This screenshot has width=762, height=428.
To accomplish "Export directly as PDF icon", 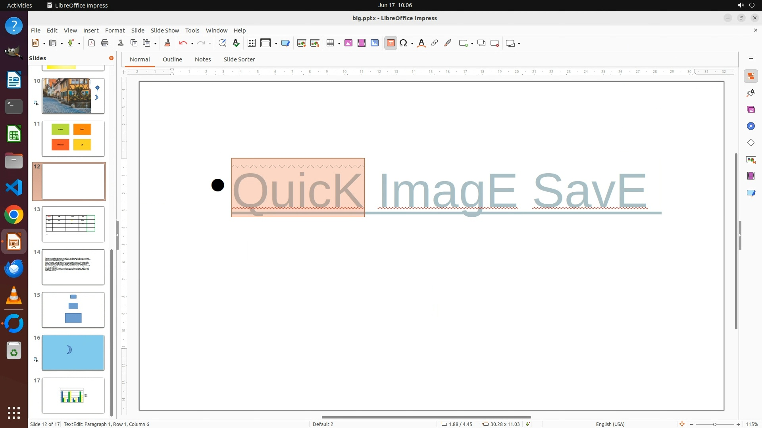I will [92, 43].
